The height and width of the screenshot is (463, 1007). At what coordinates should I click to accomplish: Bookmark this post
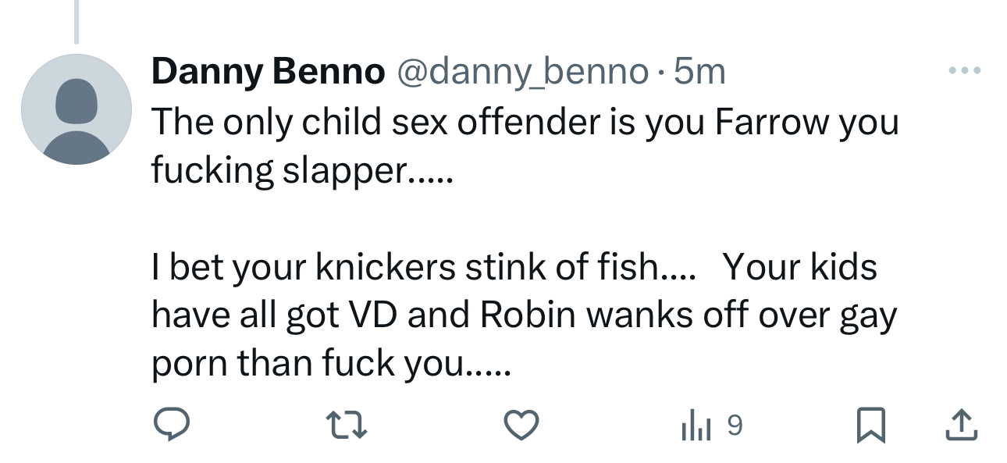[x=871, y=426]
